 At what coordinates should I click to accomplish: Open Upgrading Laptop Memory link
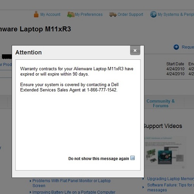pyautogui.click(x=171, y=178)
